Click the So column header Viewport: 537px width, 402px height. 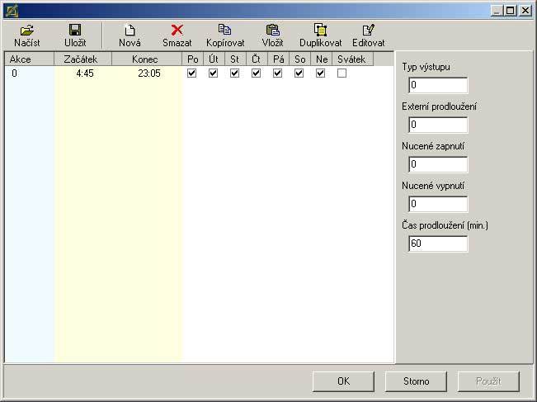(x=300, y=59)
